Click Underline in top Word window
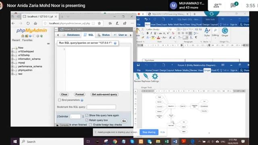 pyautogui.click(x=155, y=33)
